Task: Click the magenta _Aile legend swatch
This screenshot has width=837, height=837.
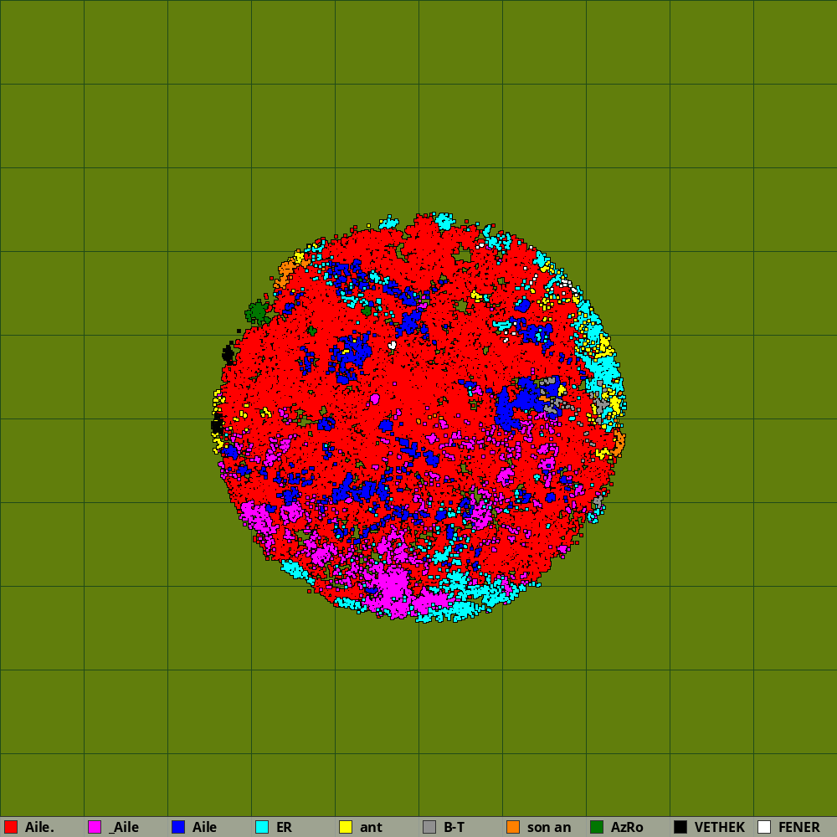Action: (95, 827)
